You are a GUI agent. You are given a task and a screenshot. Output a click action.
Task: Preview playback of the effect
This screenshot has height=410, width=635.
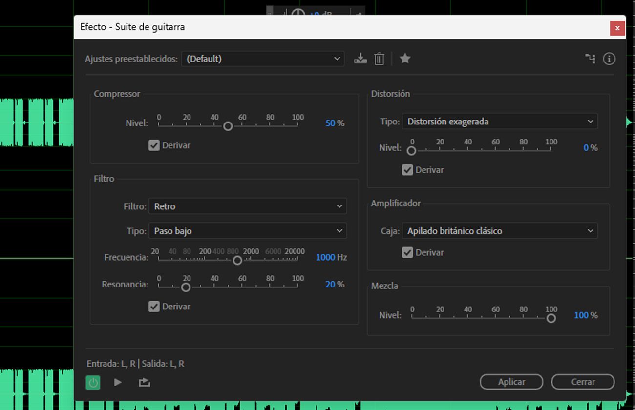118,382
